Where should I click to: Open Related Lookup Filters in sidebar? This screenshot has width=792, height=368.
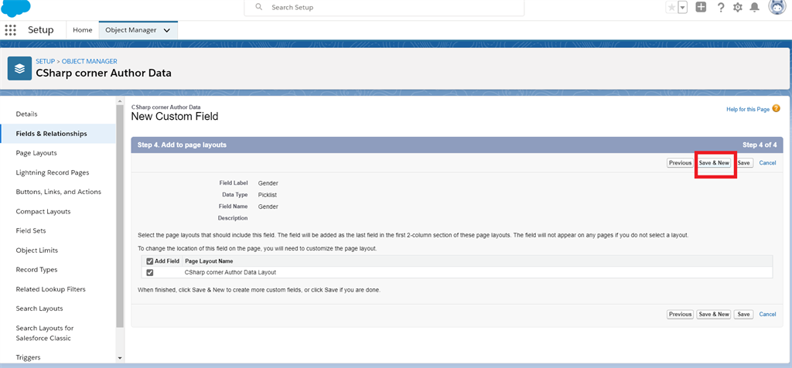point(50,289)
